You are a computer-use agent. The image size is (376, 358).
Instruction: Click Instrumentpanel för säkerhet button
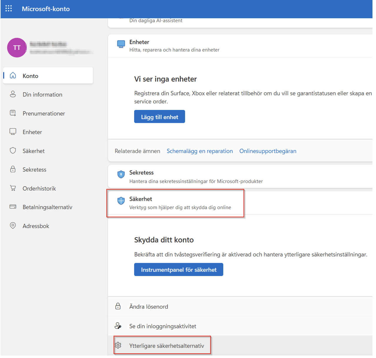coord(179,270)
